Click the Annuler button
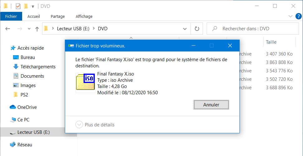 pyautogui.click(x=211, y=105)
